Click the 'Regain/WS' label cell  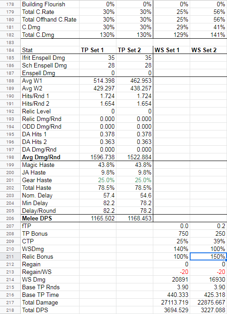(50, 272)
